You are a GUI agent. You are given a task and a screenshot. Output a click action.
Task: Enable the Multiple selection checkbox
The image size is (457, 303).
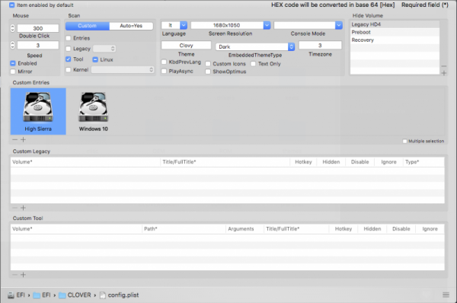[x=404, y=141]
